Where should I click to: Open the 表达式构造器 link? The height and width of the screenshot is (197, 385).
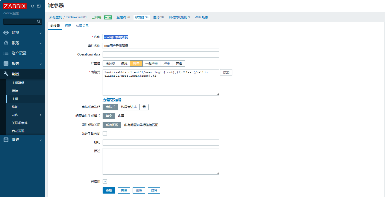tap(112, 99)
